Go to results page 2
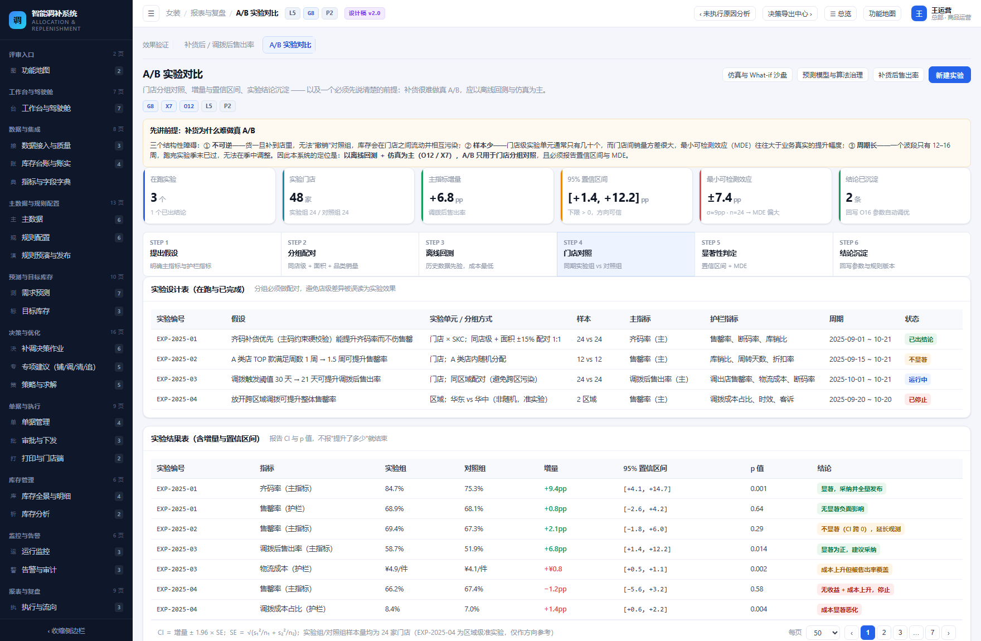The width and height of the screenshot is (981, 641). [x=883, y=633]
